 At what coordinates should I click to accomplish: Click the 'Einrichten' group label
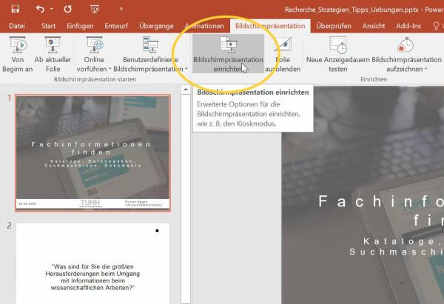[374, 80]
